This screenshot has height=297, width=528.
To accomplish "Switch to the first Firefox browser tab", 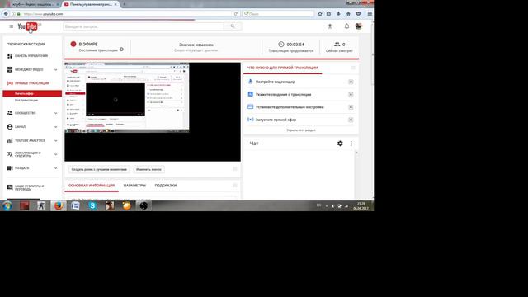I will pyautogui.click(x=32, y=4).
